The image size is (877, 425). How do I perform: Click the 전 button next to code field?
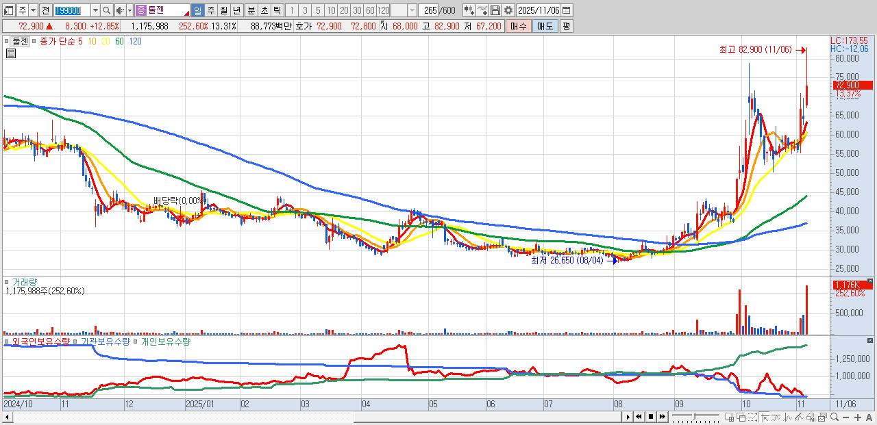pos(45,11)
